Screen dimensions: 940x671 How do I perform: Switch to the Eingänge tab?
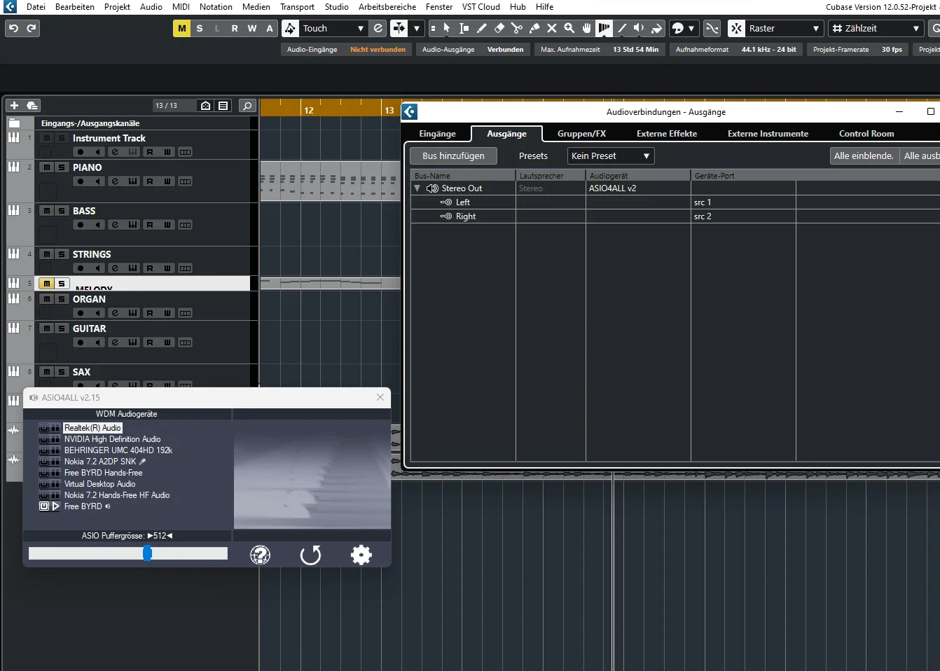pos(437,134)
